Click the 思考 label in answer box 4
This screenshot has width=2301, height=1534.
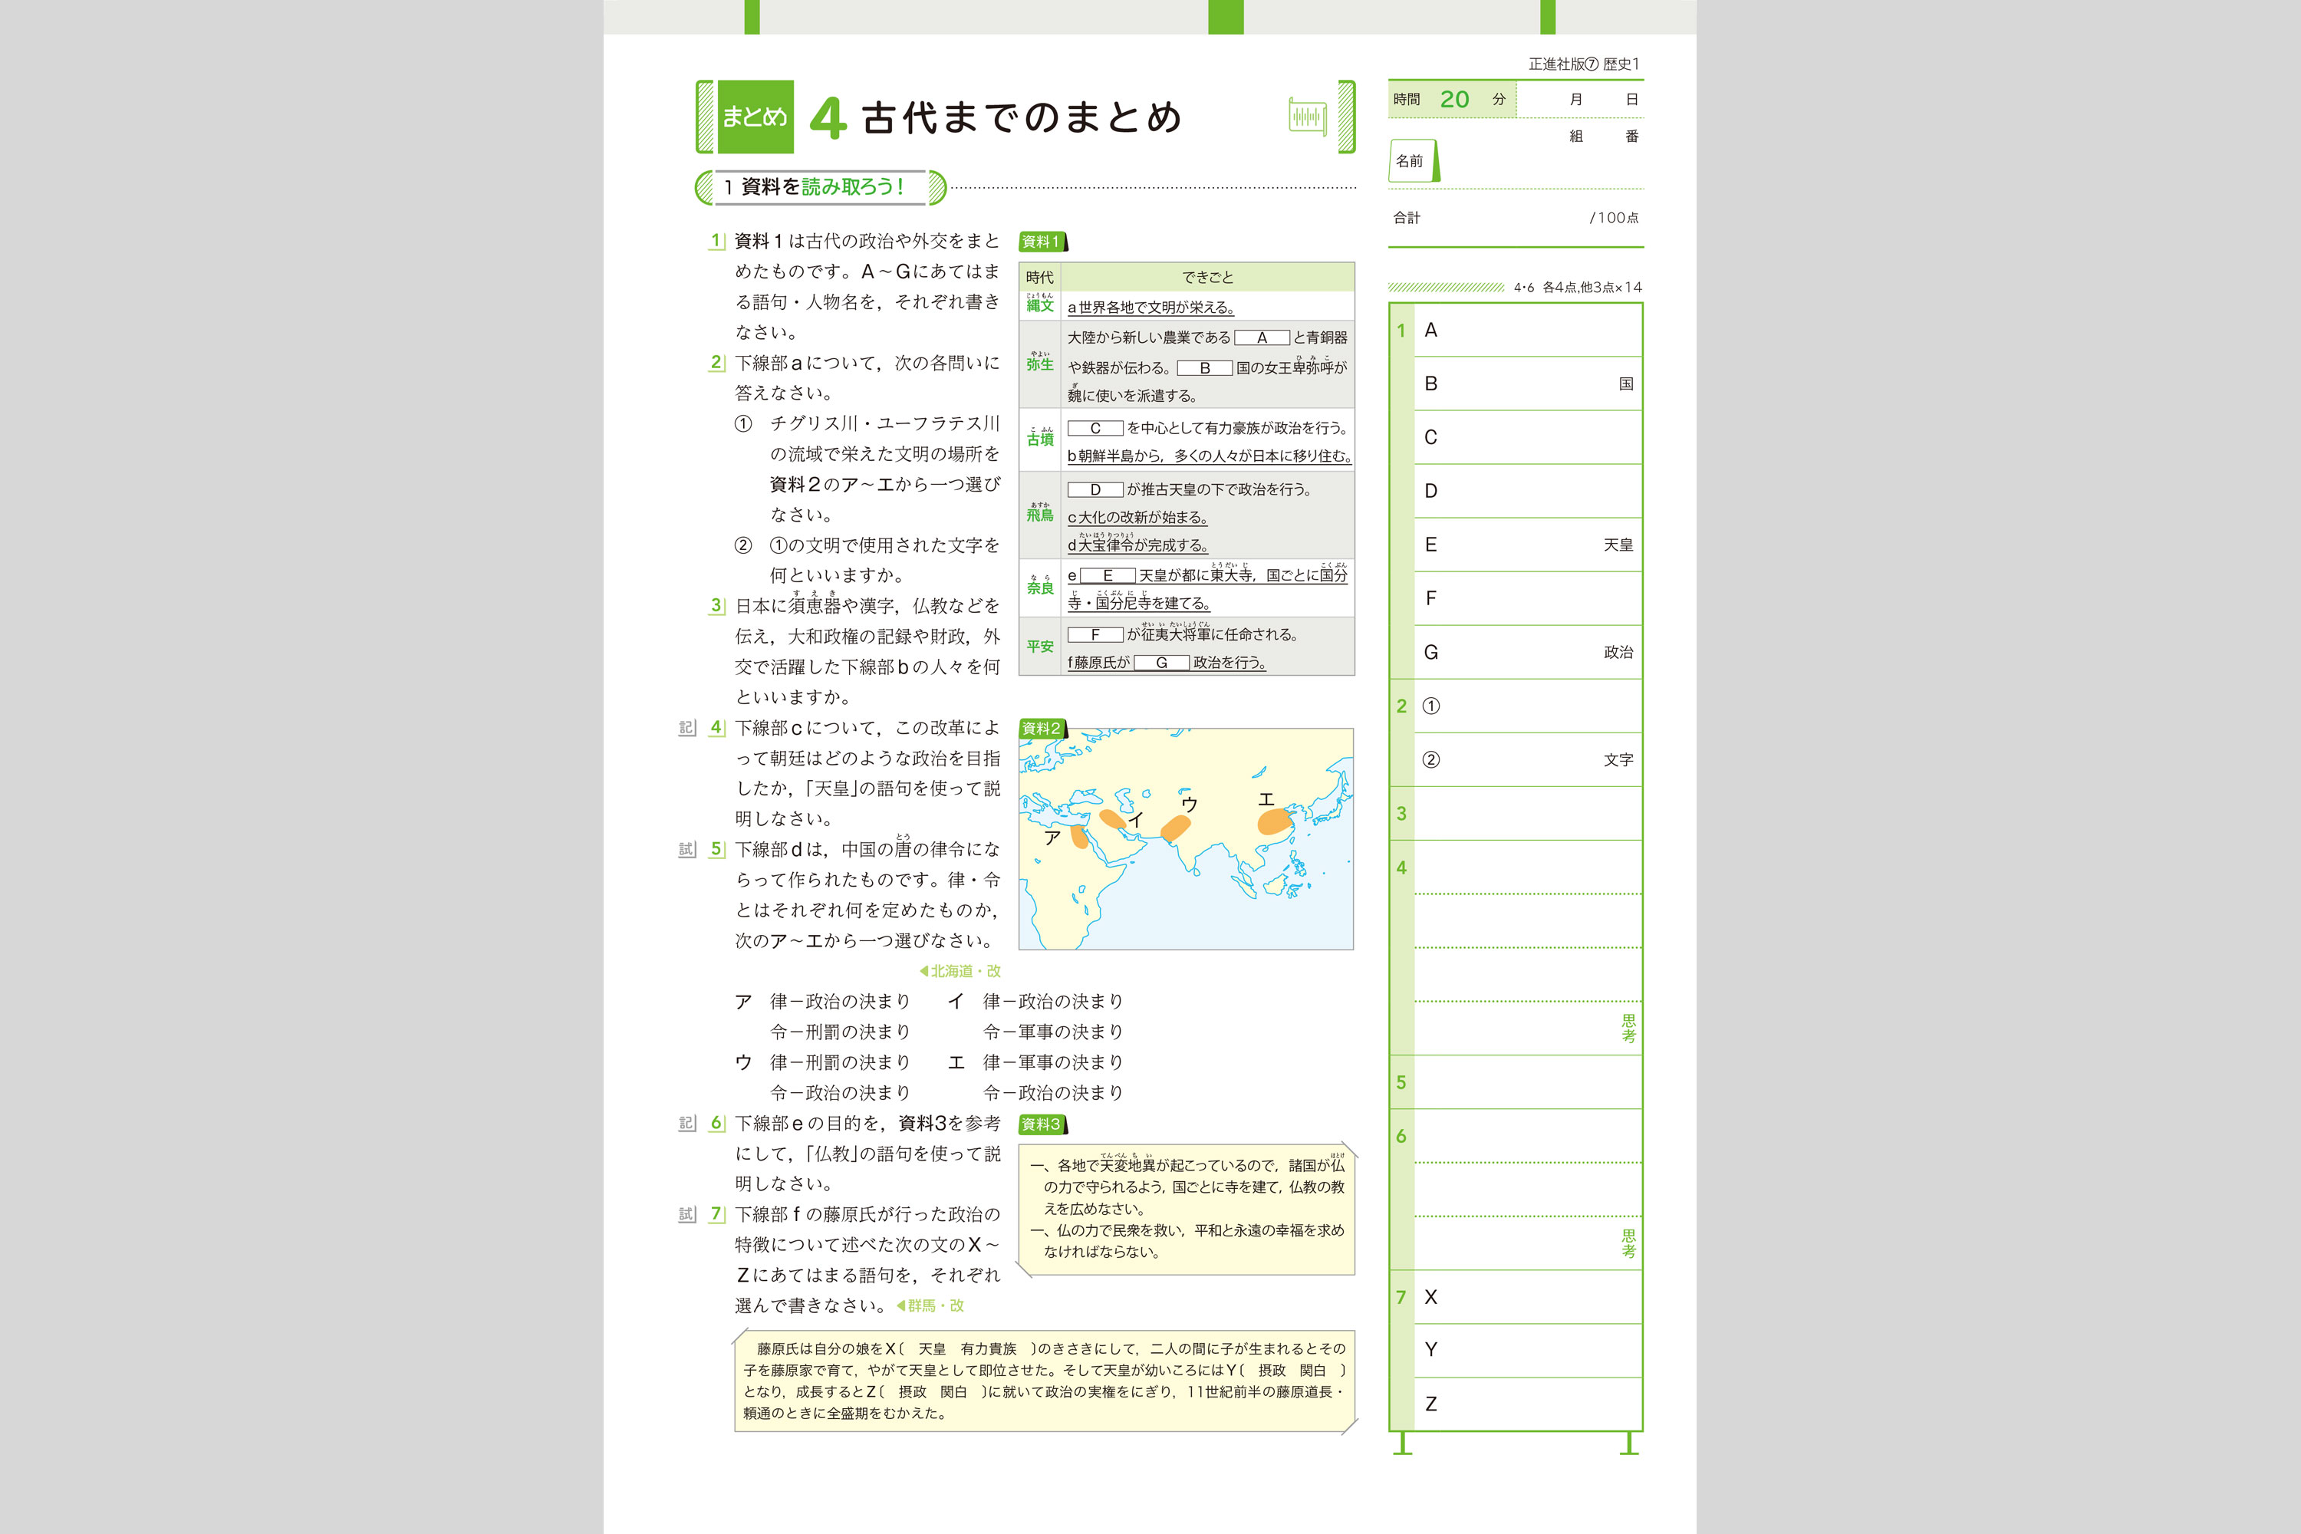(1629, 1029)
